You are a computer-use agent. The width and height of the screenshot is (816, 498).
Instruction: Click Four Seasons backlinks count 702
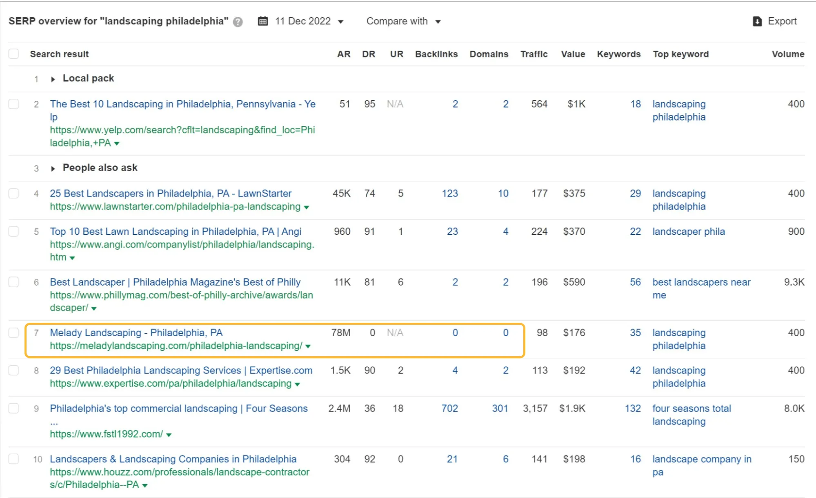tap(449, 409)
